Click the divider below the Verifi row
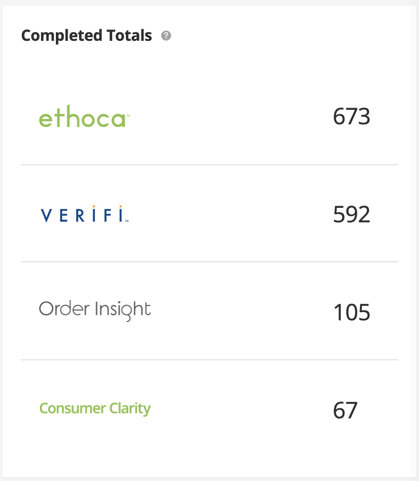Viewport: 419px width, 481px height. point(209,262)
